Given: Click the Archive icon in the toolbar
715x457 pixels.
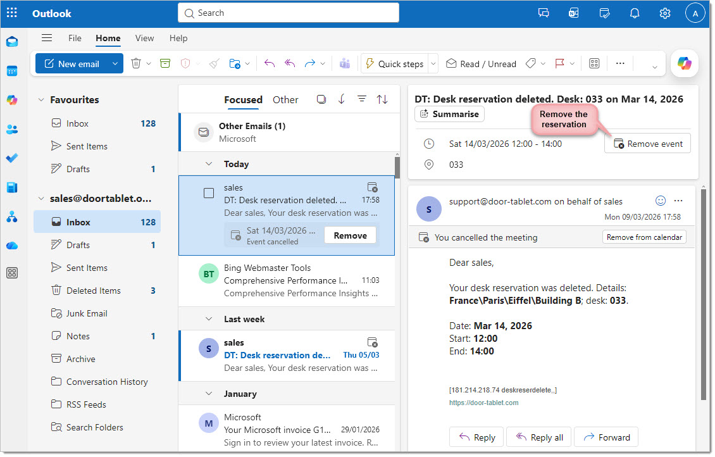Looking at the screenshot, I should tap(165, 64).
